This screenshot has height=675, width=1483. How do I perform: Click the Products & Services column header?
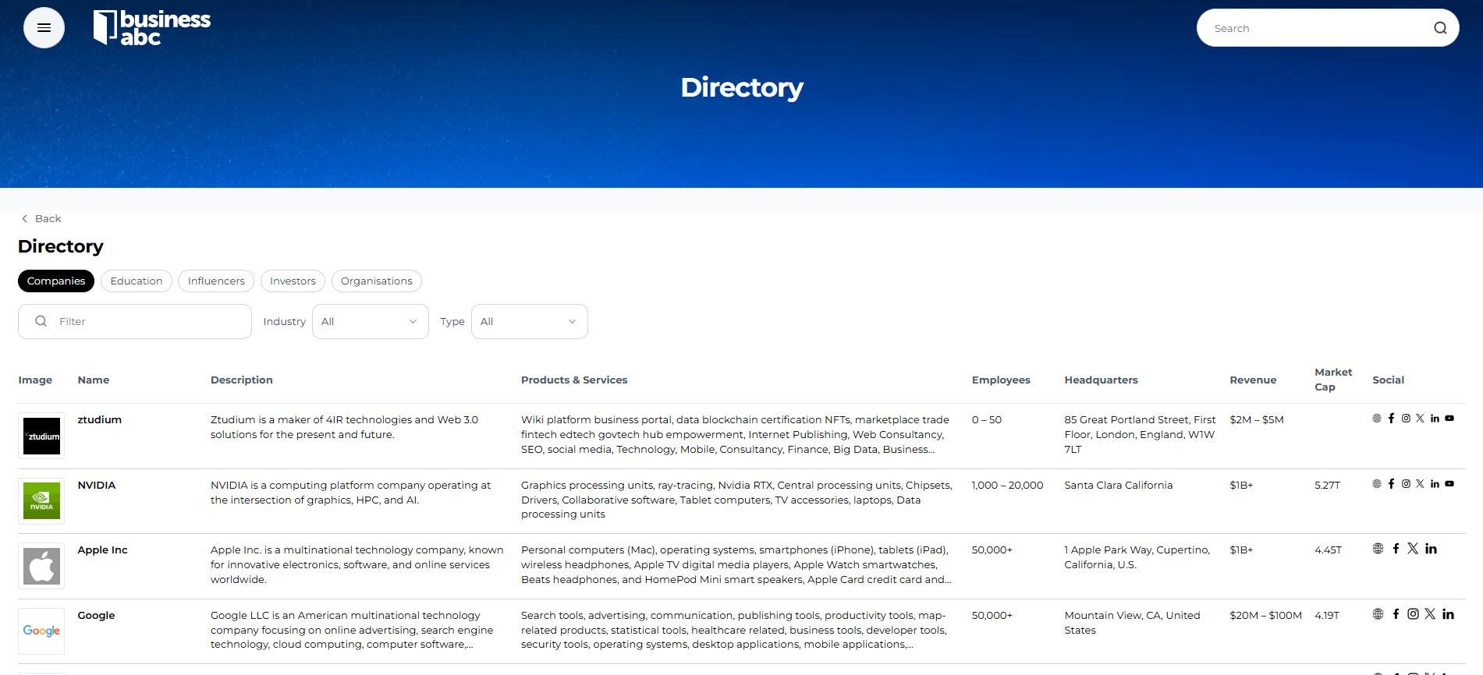pos(574,380)
